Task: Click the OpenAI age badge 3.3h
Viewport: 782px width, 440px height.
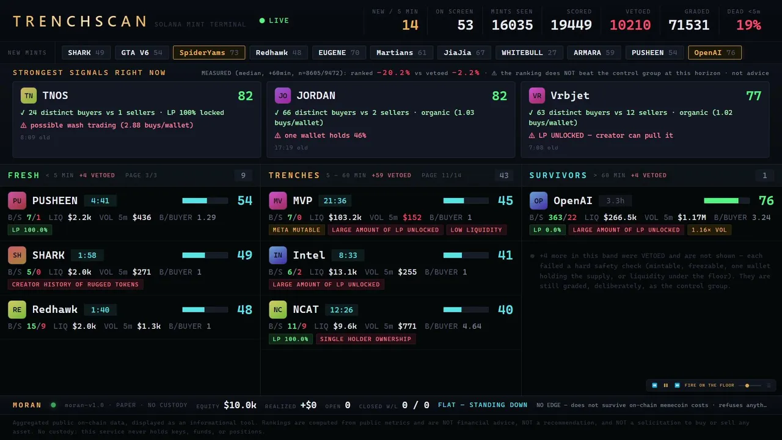Action: (615, 201)
